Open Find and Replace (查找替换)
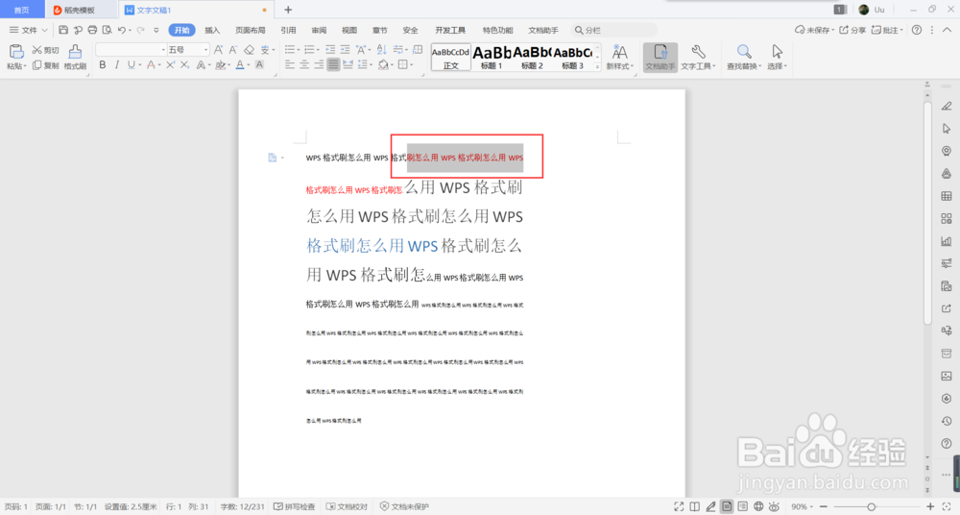Image resolution: width=960 pixels, height=515 pixels. coord(744,57)
